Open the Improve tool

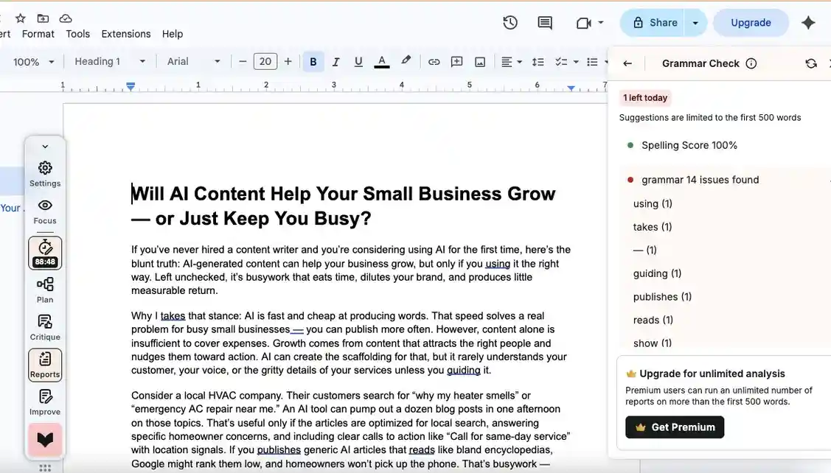(45, 402)
